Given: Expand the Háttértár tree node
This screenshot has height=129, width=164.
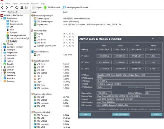Looking at the screenshot, I should point(2,58).
